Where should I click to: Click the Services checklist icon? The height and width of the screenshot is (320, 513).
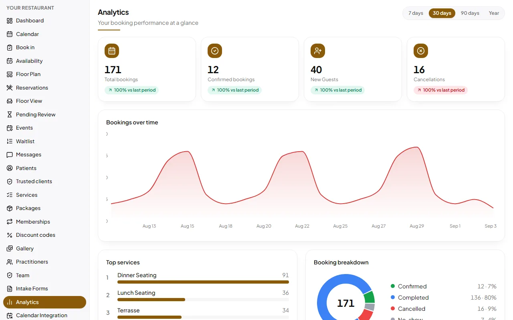pos(10,195)
